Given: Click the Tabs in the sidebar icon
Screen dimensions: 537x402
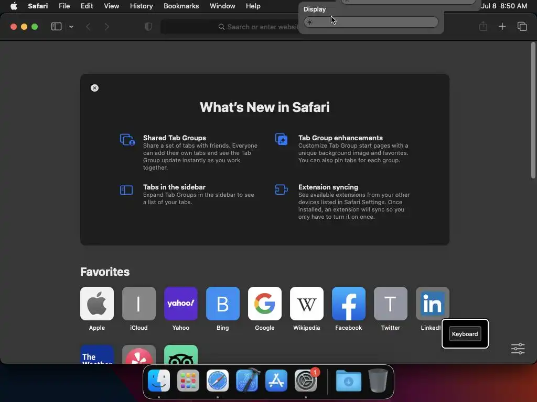Looking at the screenshot, I should tap(126, 190).
